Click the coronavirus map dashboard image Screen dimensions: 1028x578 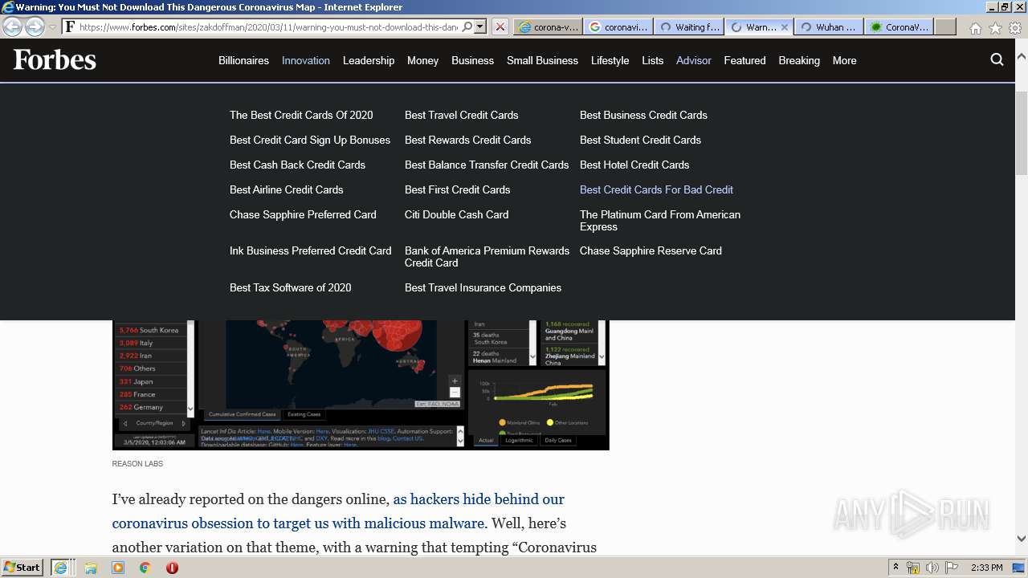361,385
